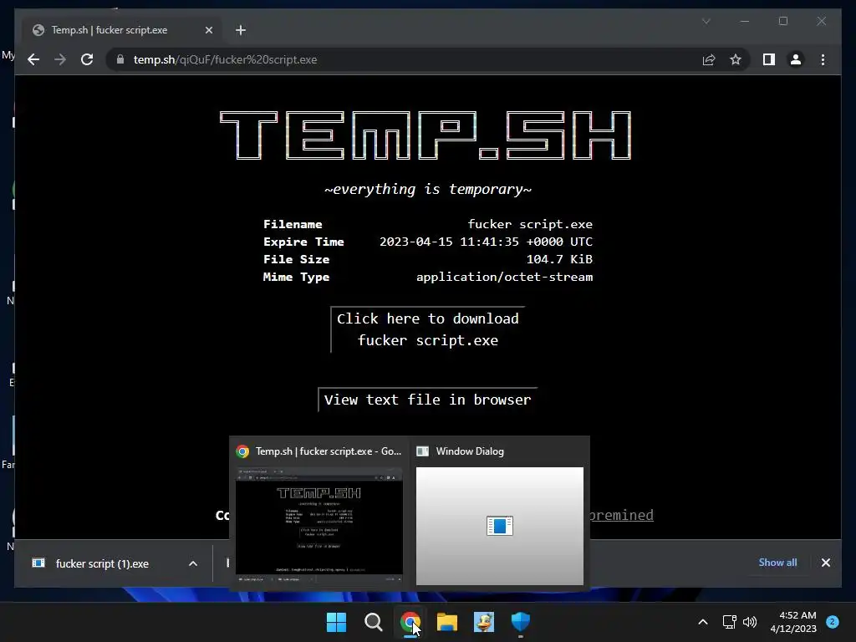Open the tab search chevron
This screenshot has height=642, width=856.
point(706,21)
